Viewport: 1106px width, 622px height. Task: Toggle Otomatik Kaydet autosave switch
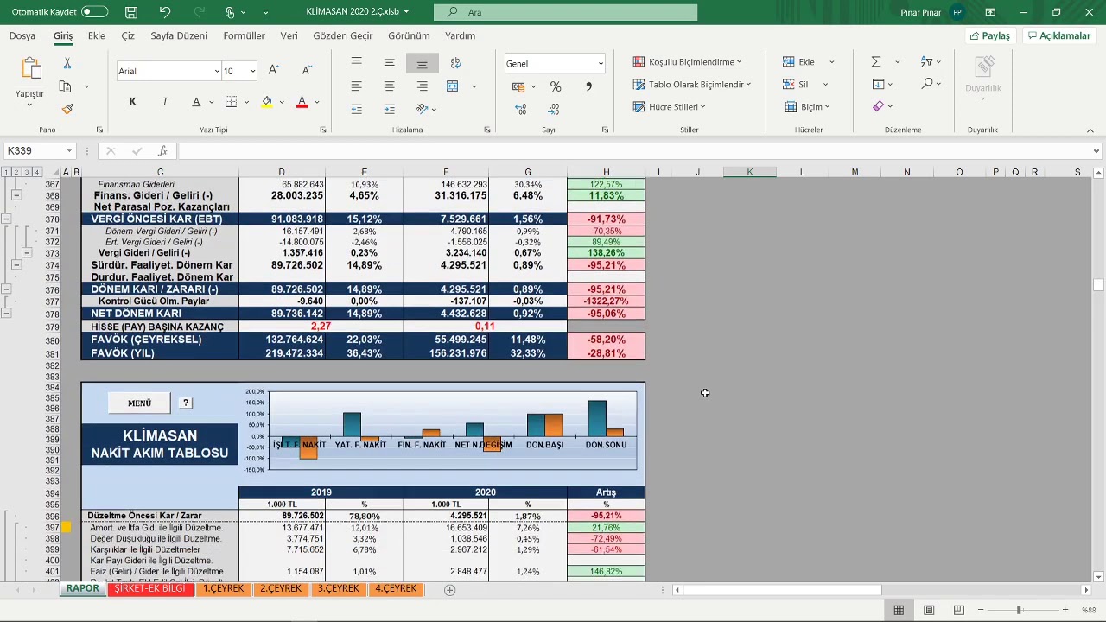click(94, 12)
